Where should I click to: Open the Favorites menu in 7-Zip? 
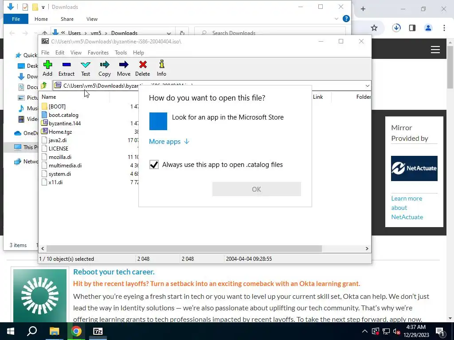click(x=98, y=53)
